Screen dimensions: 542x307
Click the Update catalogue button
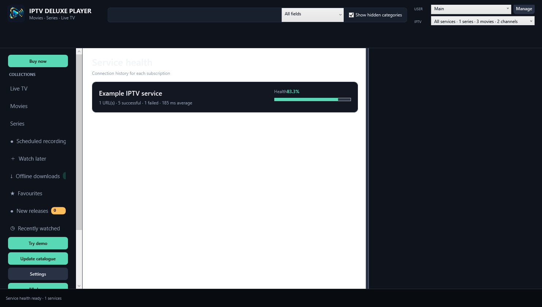(38, 258)
